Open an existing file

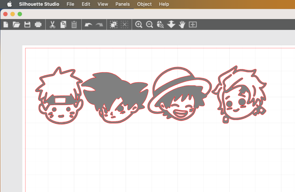click(16, 25)
